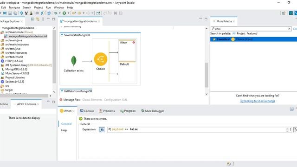
Task: Switch to Configuration XML editor tab
Action: coord(116,100)
